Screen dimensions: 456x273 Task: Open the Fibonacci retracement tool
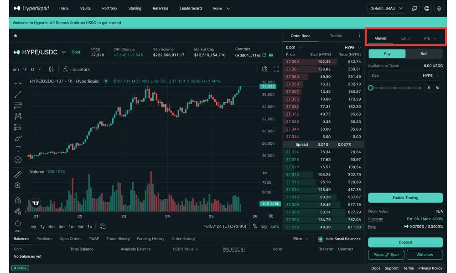(18, 105)
